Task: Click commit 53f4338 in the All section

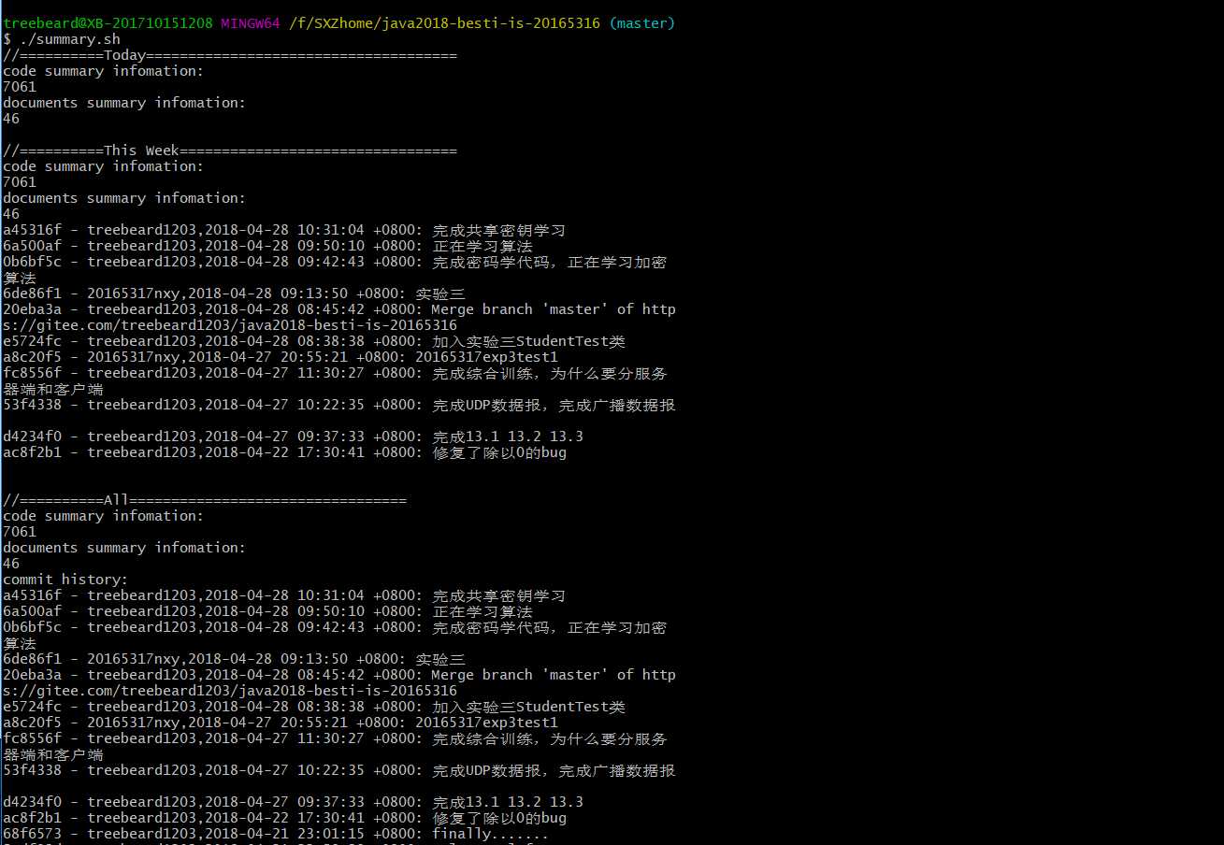Action: 338,770
